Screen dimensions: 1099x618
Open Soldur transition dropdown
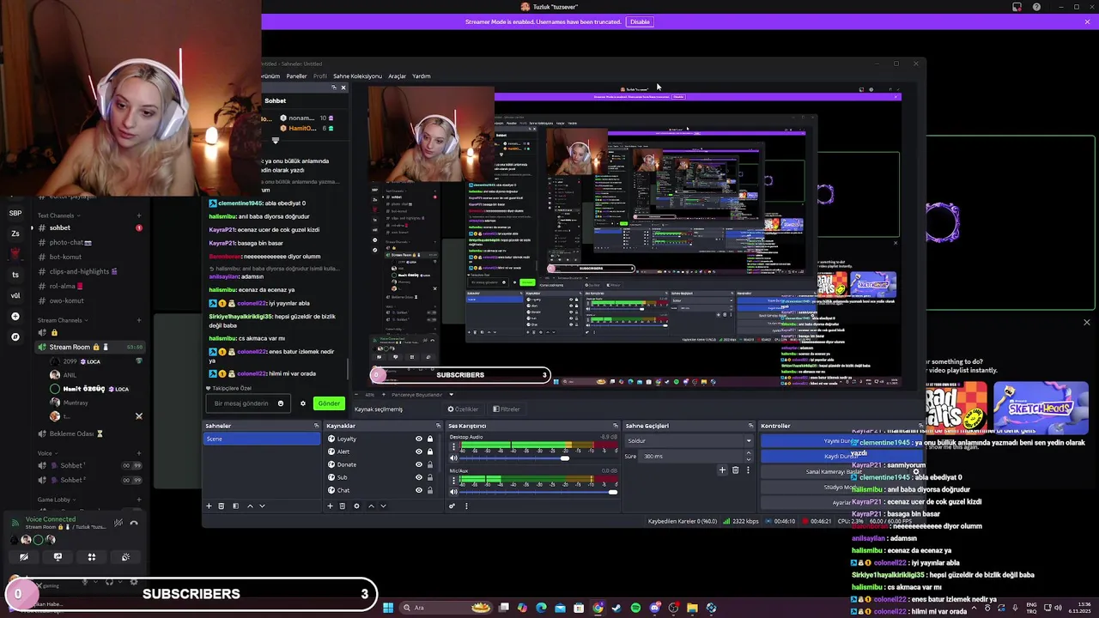[689, 440]
